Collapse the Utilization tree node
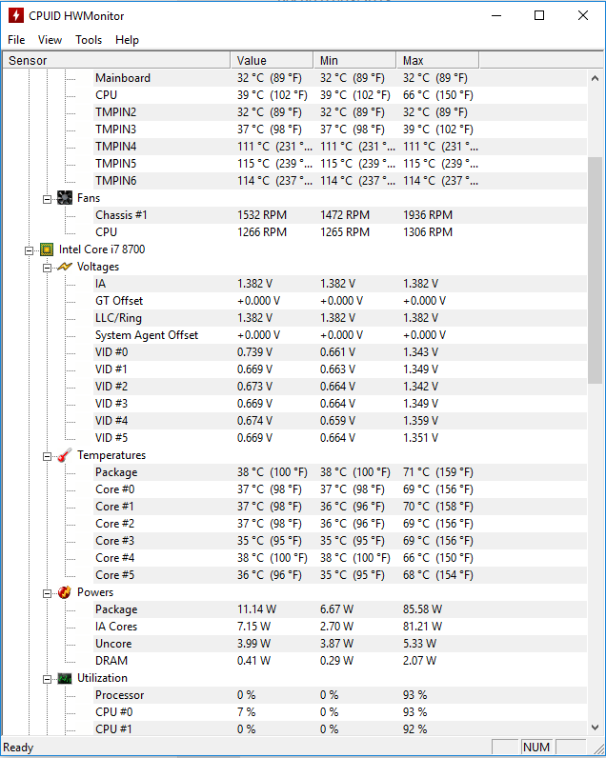This screenshot has width=606, height=758. click(x=47, y=679)
